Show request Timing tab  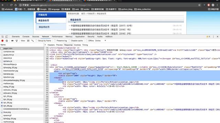(85, 45)
